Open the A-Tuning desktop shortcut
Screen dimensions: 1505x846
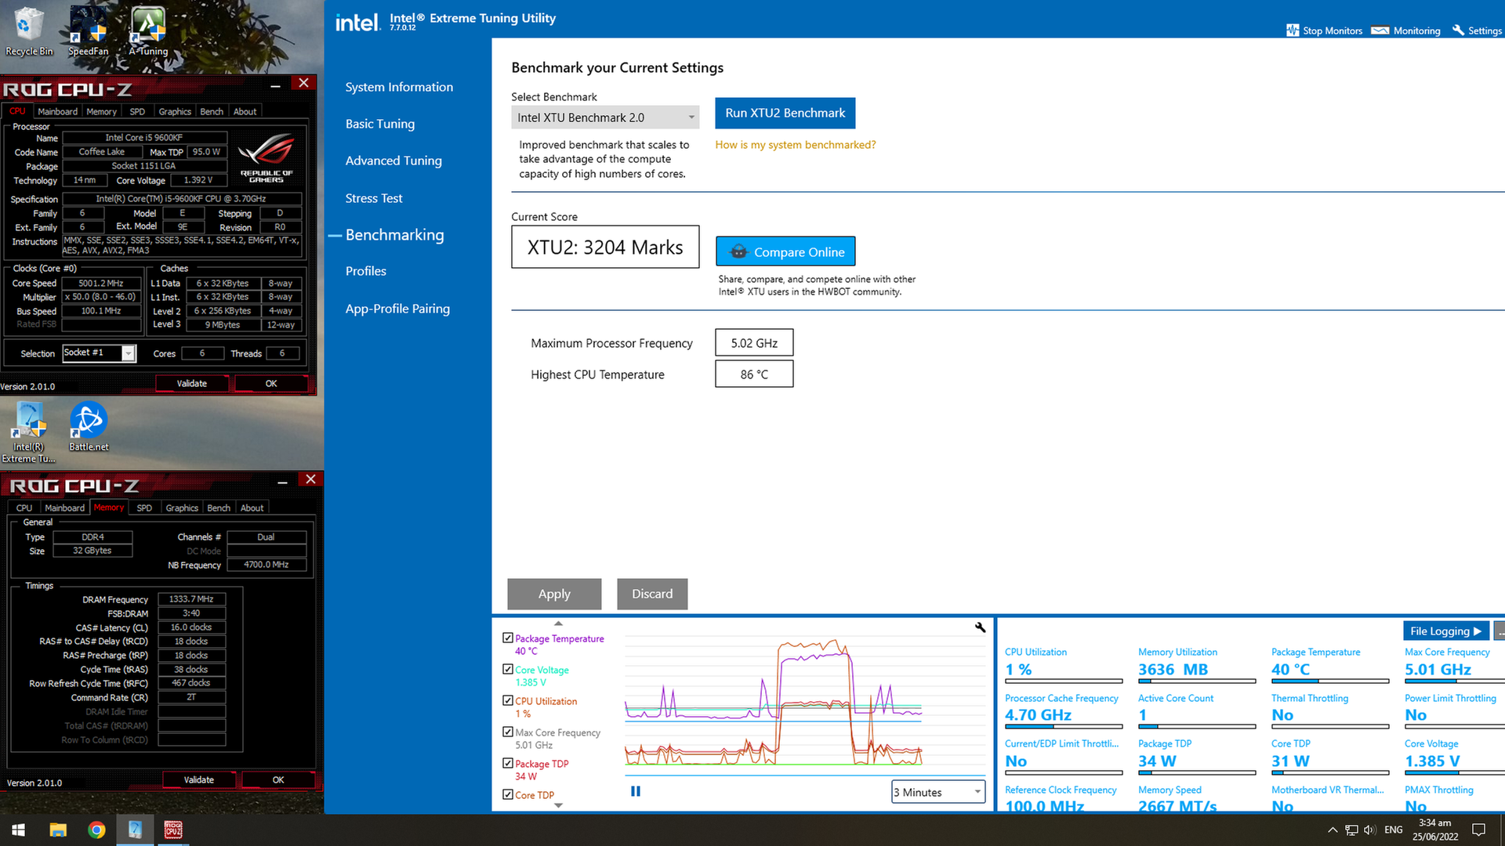point(148,31)
